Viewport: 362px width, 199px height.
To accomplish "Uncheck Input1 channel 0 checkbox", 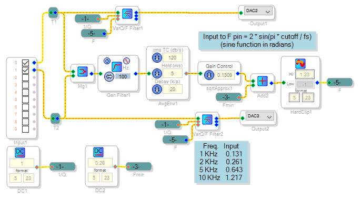I will 25,63.
